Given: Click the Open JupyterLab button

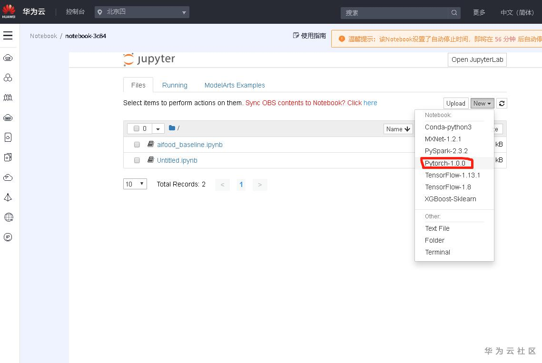Looking at the screenshot, I should click(477, 59).
